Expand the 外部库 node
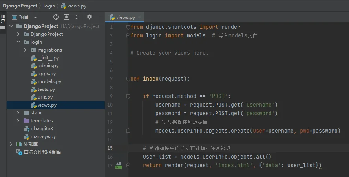The image size is (349, 177). click(11, 144)
